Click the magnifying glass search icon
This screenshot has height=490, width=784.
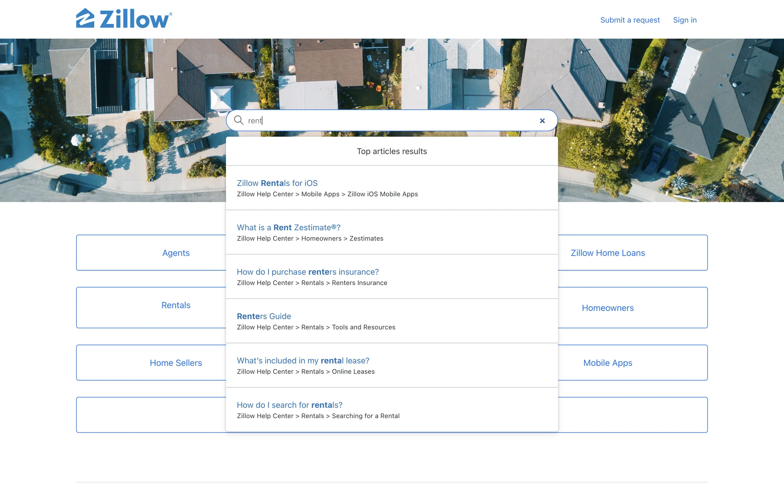click(x=238, y=120)
